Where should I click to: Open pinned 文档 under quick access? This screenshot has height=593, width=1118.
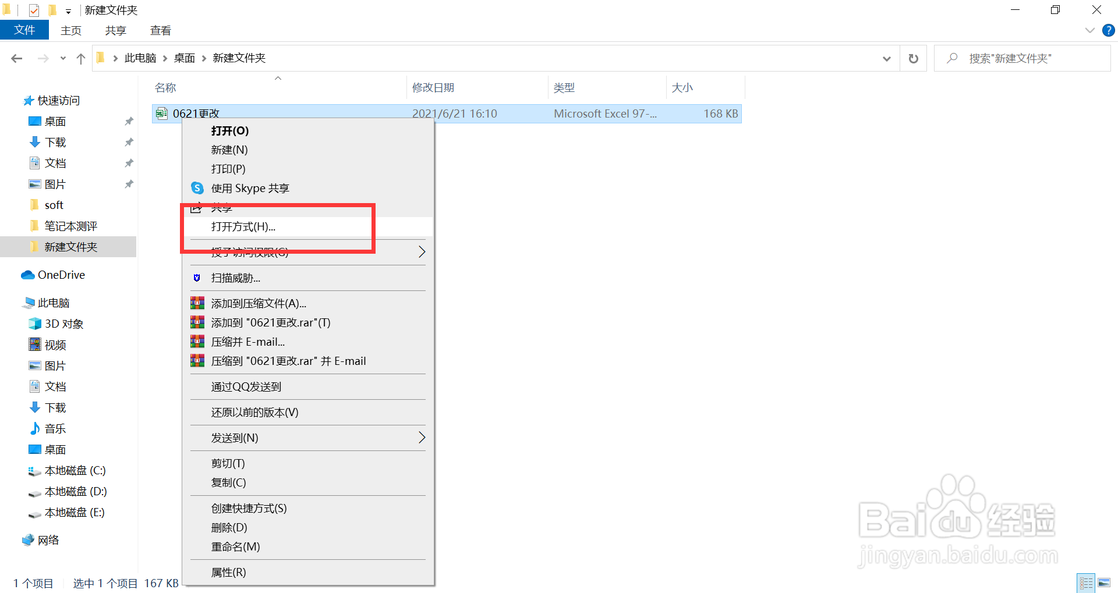click(55, 164)
